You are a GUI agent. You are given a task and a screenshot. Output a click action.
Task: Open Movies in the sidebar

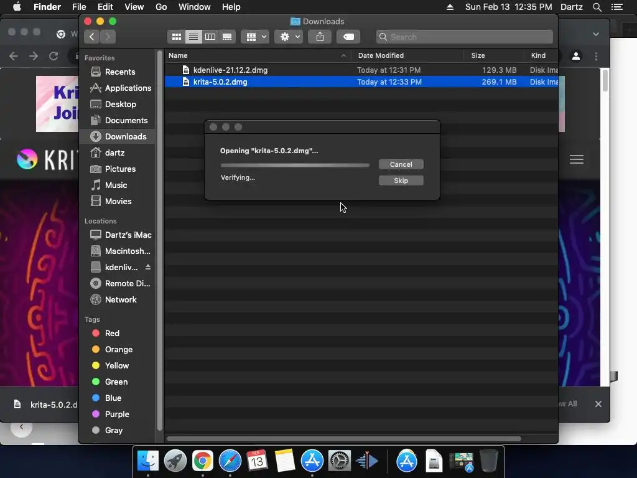(x=118, y=202)
